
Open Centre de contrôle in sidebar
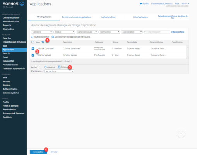[x=11, y=18]
